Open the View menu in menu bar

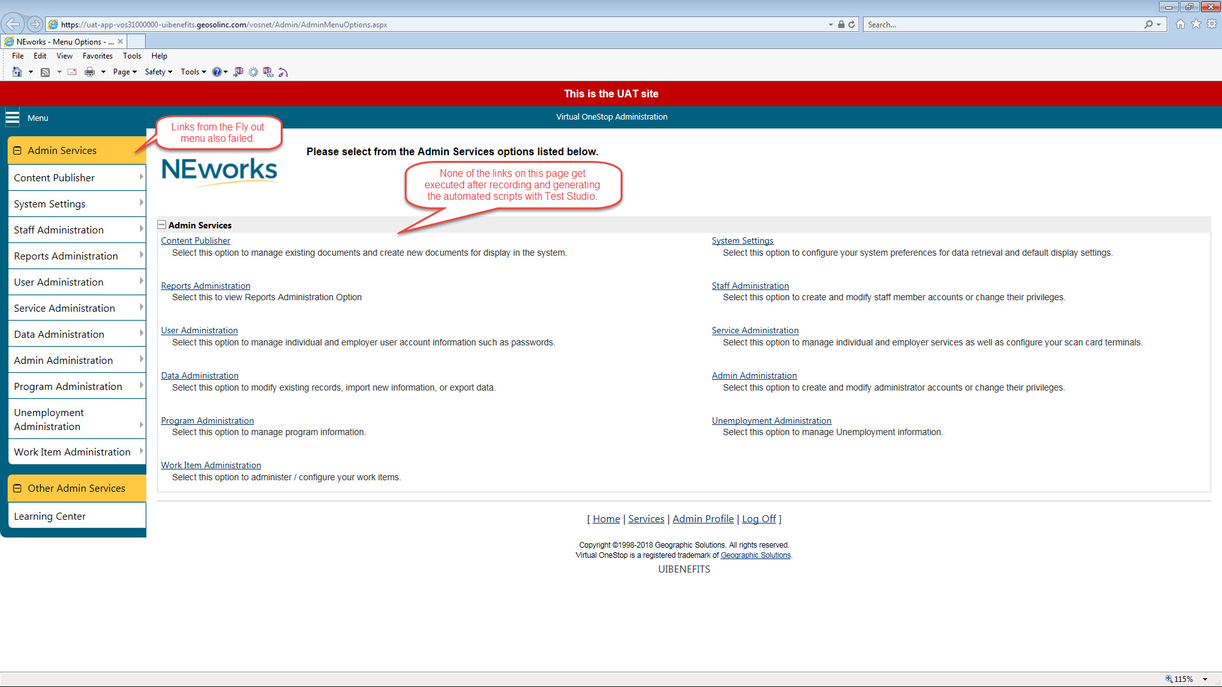point(64,56)
